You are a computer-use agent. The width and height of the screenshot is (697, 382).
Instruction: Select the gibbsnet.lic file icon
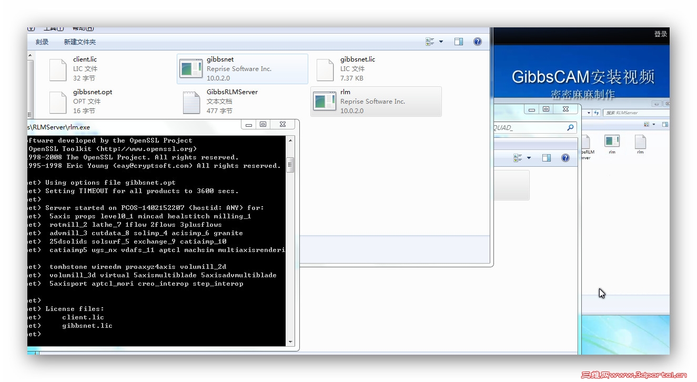coord(325,70)
